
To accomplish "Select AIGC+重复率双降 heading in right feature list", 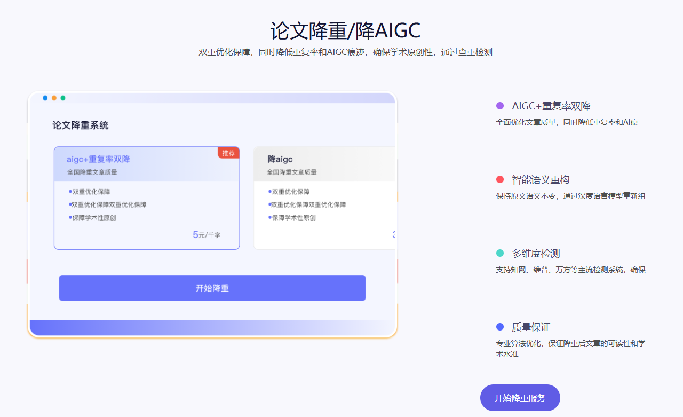I will [x=551, y=106].
